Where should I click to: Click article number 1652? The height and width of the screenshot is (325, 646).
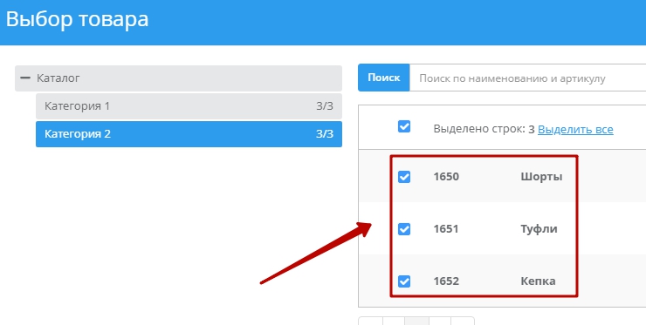(x=446, y=281)
